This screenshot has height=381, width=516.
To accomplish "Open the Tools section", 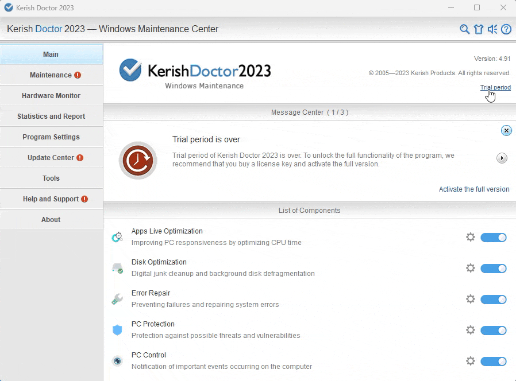I will tap(51, 178).
